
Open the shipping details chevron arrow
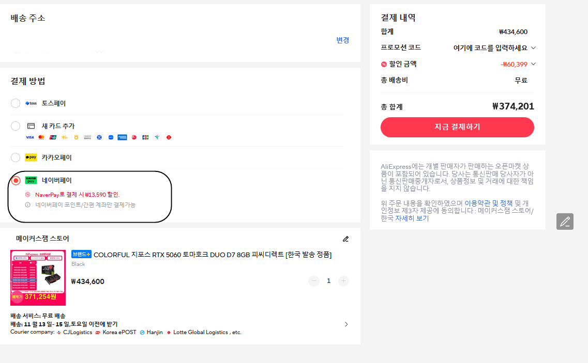[346, 324]
